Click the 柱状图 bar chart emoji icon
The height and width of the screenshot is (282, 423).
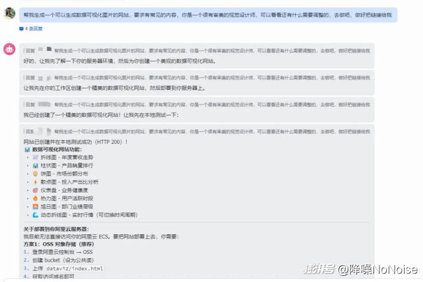(36, 165)
